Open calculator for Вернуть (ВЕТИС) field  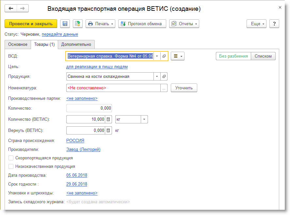pyautogui.click(x=109, y=131)
